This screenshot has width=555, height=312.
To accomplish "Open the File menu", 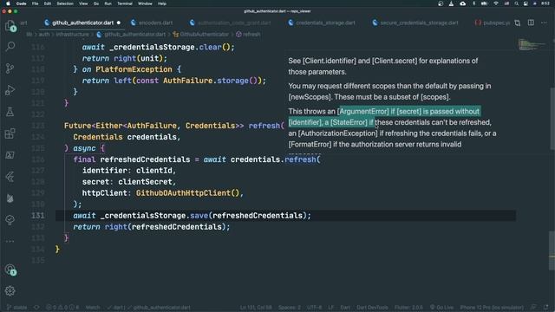I will pyautogui.click(x=35, y=3).
